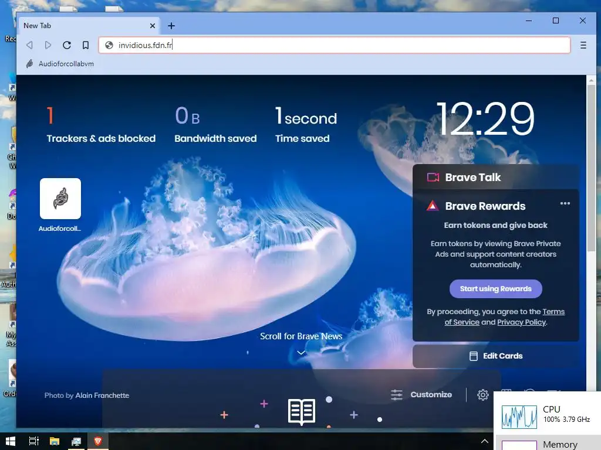Open the Windows Start menu
This screenshot has height=450, width=601.
tap(11, 442)
